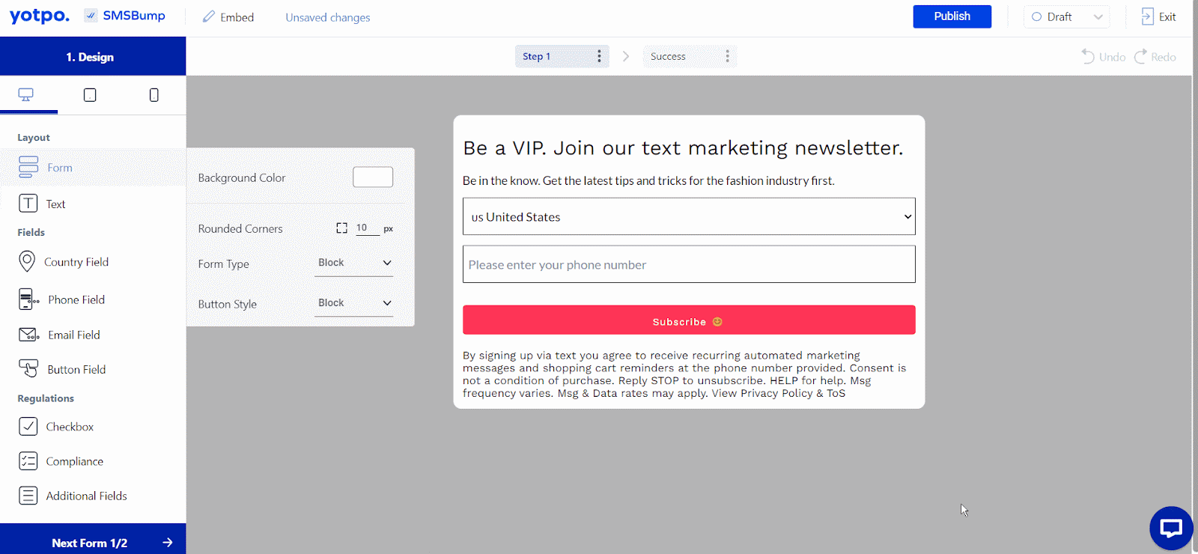Click the Publish button

coord(952,16)
